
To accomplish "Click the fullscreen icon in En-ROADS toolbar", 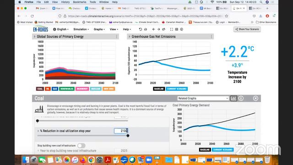I will [x=172, y=29].
